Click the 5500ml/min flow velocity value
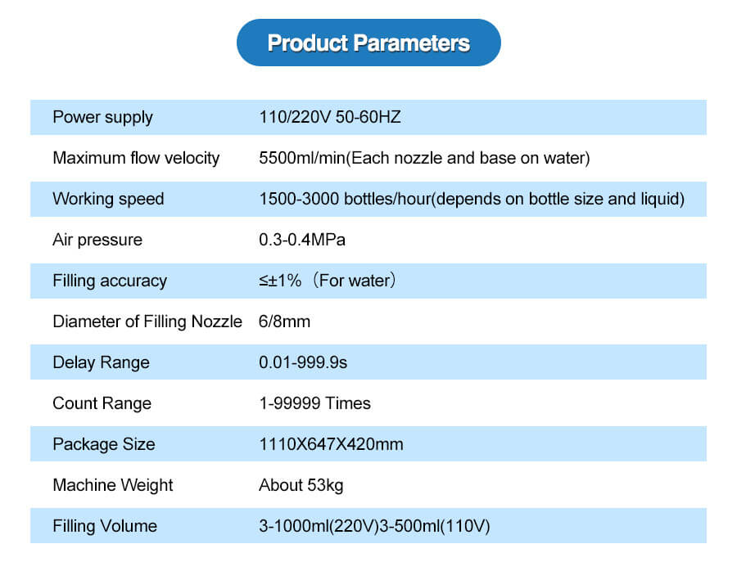The width and height of the screenshot is (737, 562). (424, 158)
